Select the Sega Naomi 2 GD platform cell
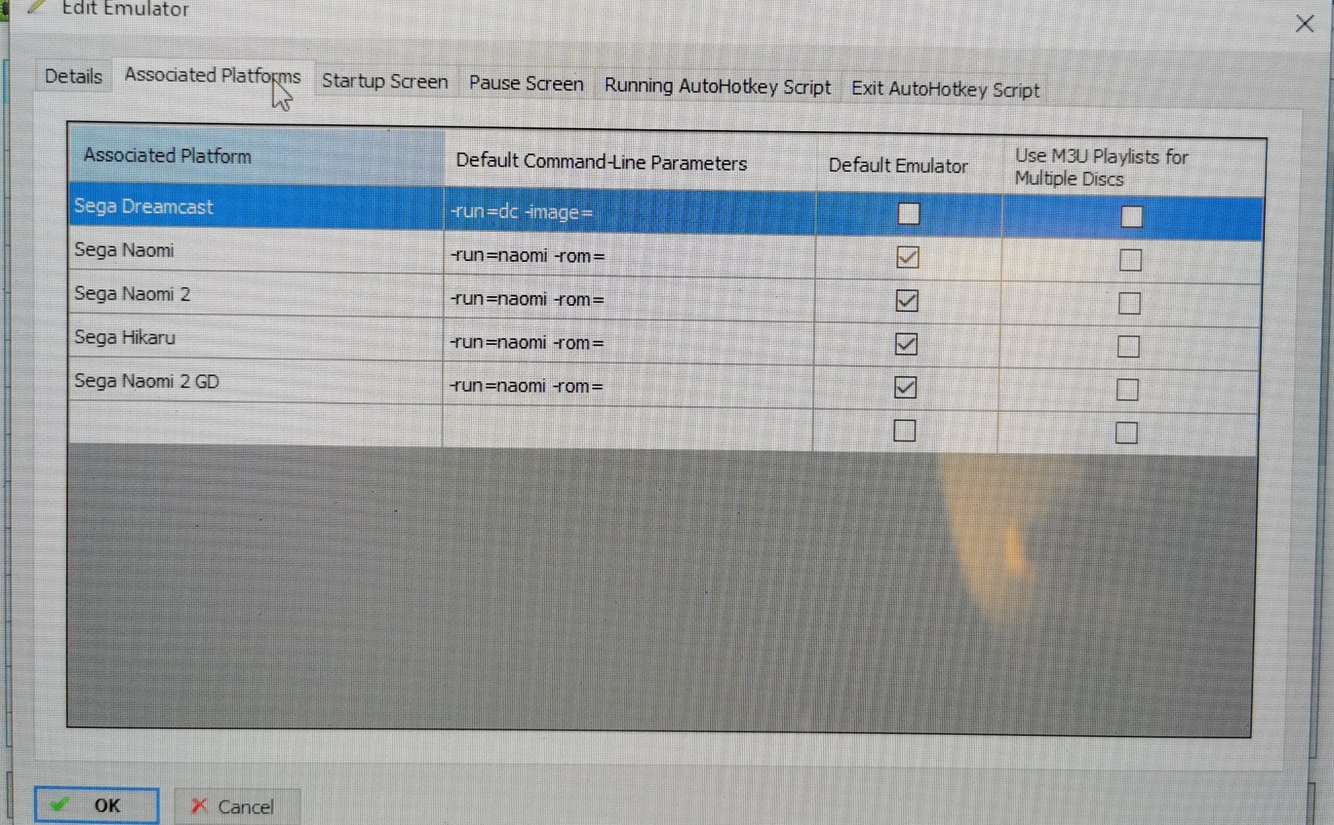Screen dimensions: 1334x825 point(256,381)
